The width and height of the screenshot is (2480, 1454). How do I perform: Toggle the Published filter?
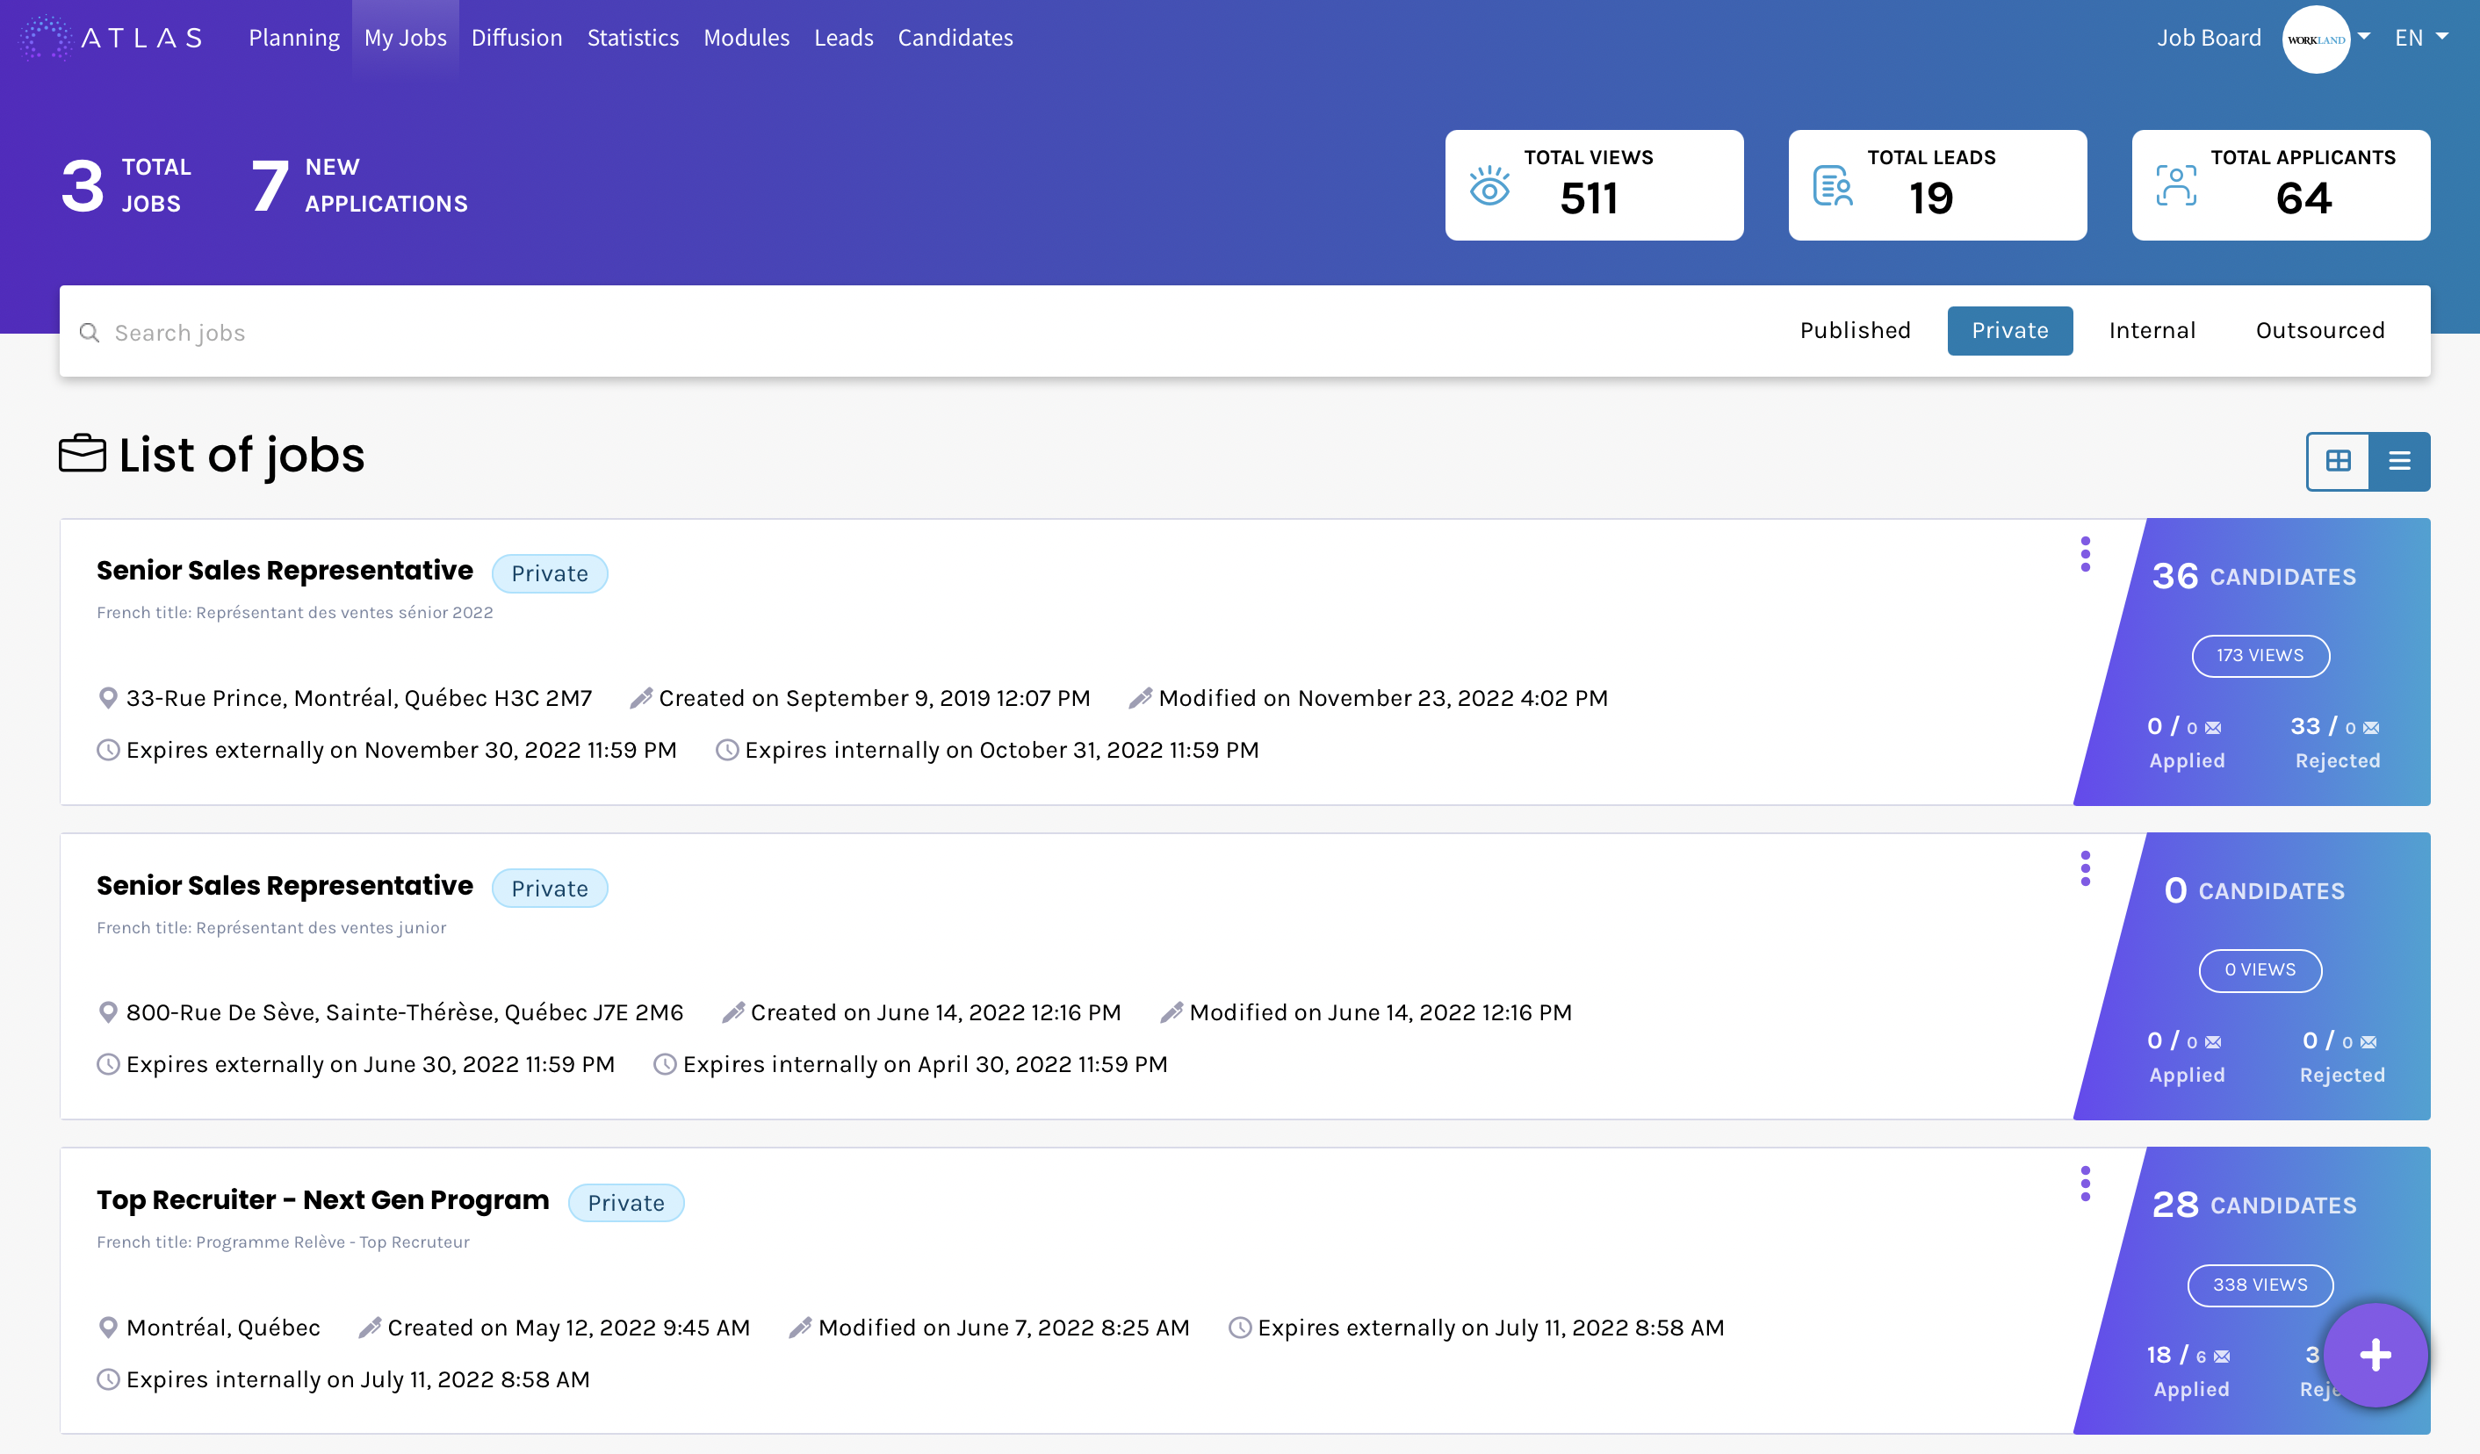coord(1854,330)
